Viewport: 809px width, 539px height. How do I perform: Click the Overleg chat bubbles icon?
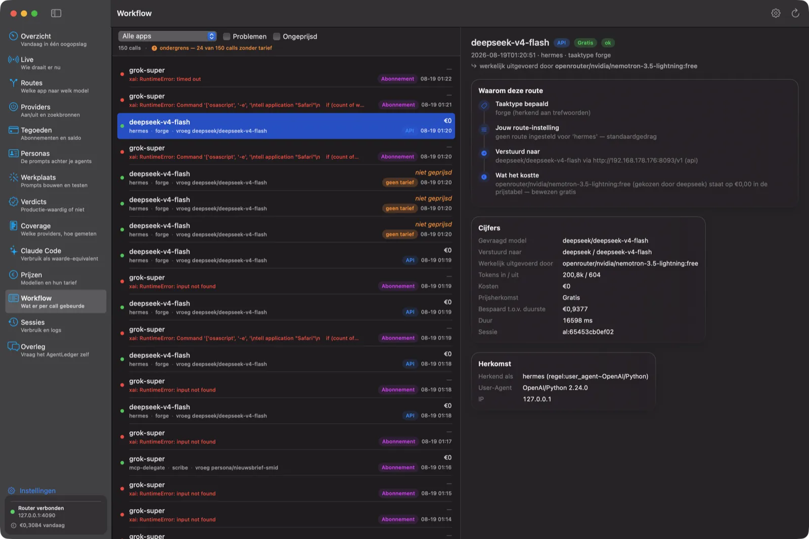pos(13,346)
